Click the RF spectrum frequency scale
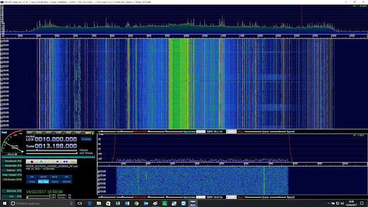The height and width of the screenshot is (207, 368). click(184, 36)
